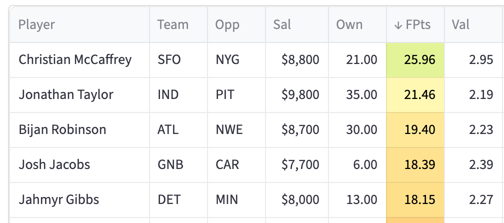The image size is (504, 223).
Task: Sort table by Player column header
Action: pyautogui.click(x=36, y=24)
